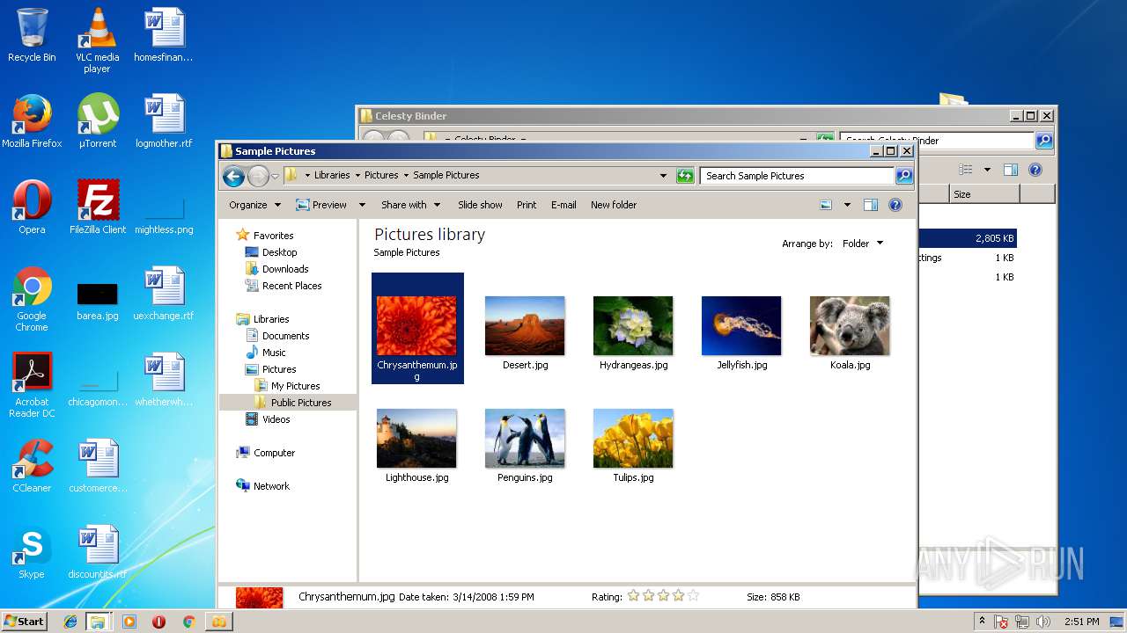1127x633 pixels.
Task: Launch µTorrent desktop shortcut
Action: tap(97, 121)
